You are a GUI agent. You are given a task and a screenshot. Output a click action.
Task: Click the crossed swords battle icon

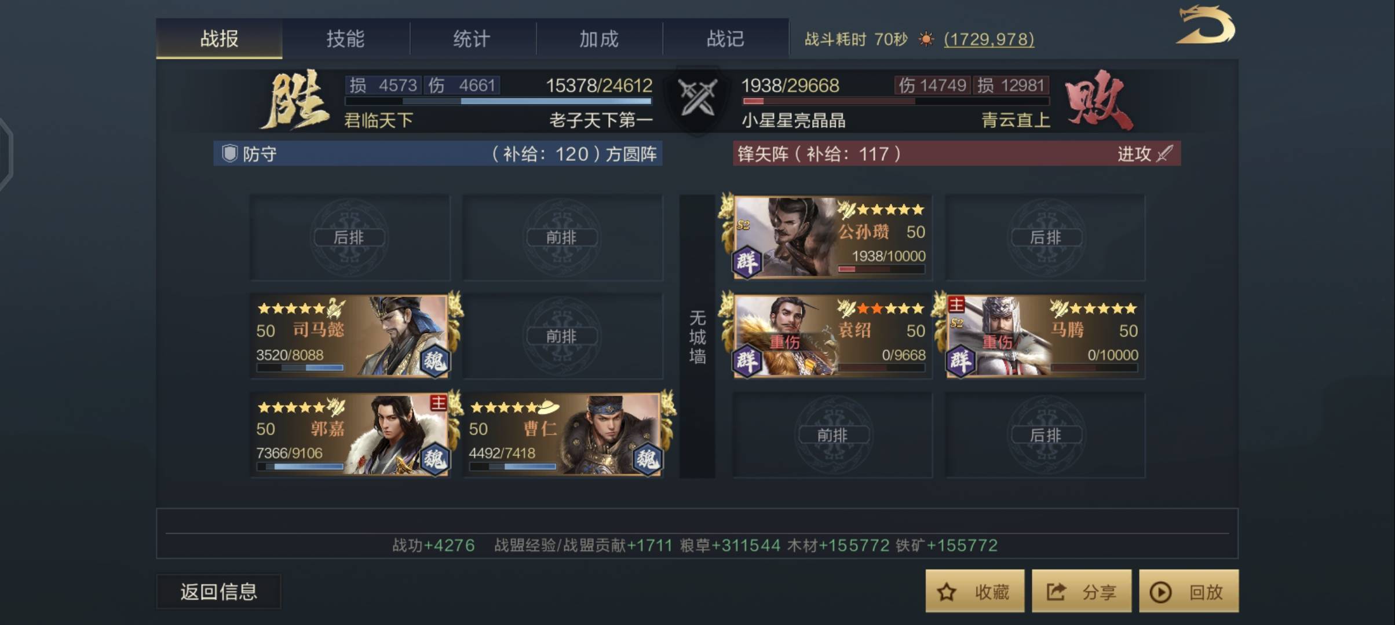tap(697, 97)
